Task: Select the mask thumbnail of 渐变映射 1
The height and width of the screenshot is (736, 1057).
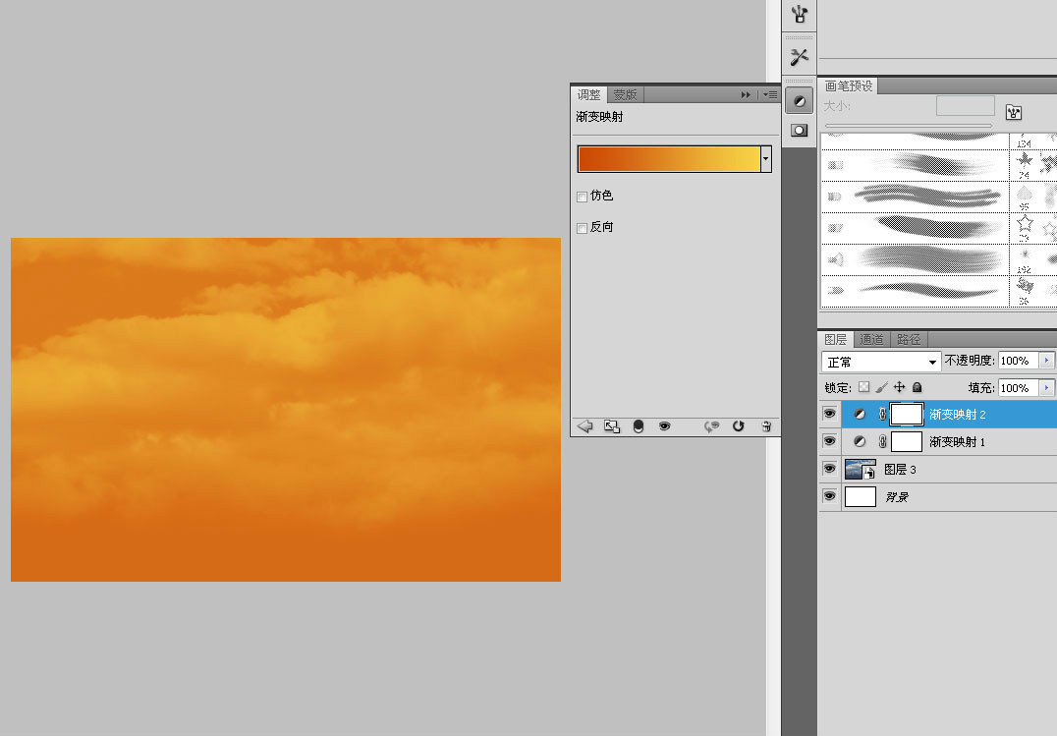Action: 907,442
